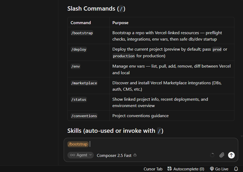243x172 pixels.
Task: Click the Deploy the current project description
Action: [170, 52]
